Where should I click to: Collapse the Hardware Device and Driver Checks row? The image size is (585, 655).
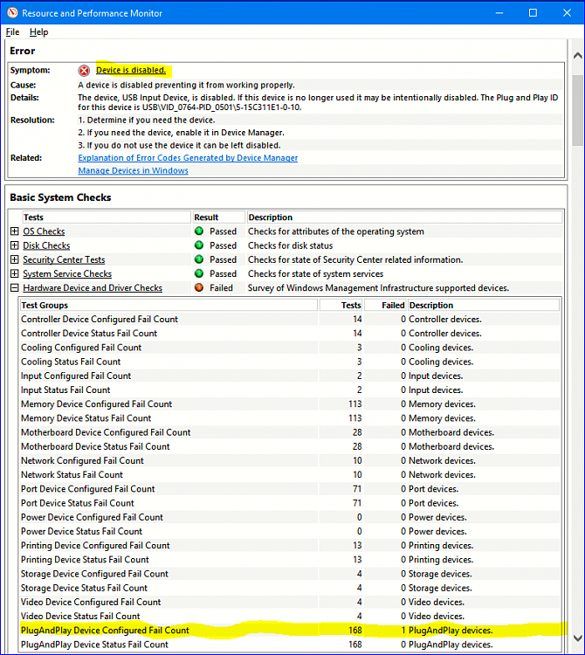tap(15, 288)
